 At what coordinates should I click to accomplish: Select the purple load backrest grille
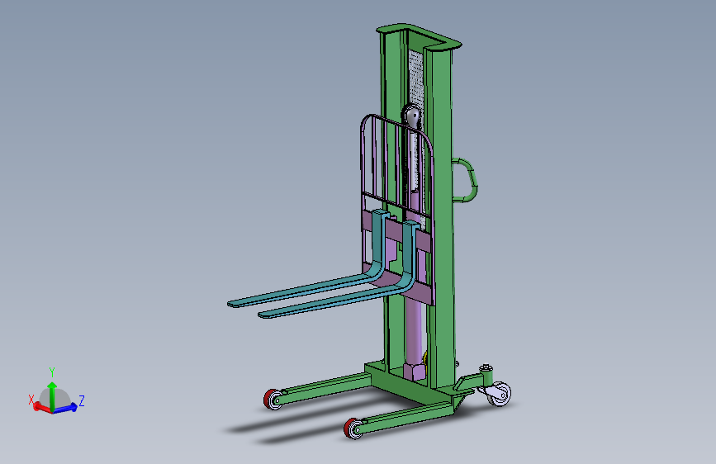click(396, 165)
